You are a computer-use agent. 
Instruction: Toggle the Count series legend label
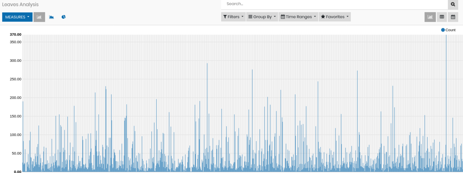coord(450,30)
